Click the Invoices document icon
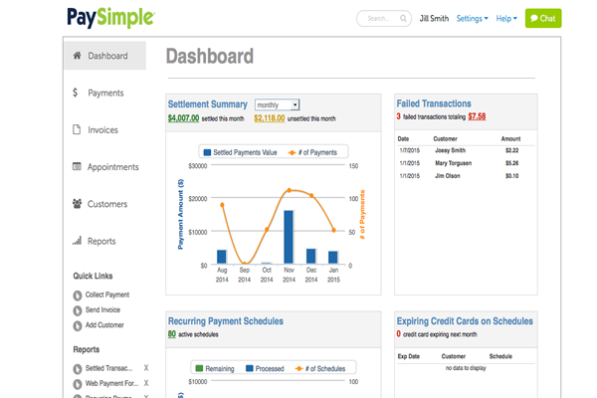 [77, 129]
